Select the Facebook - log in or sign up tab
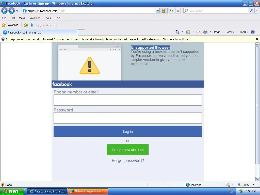Image resolution: width=260 pixels, height=195 pixels. pos(40,32)
